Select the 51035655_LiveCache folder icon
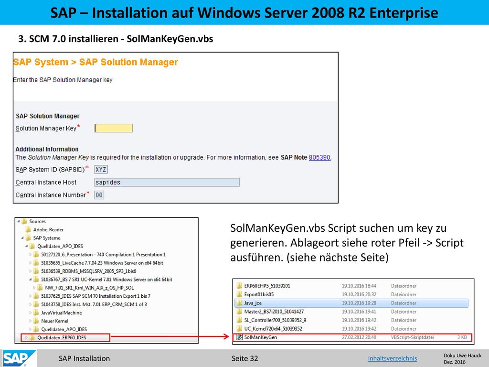 tap(36, 263)
